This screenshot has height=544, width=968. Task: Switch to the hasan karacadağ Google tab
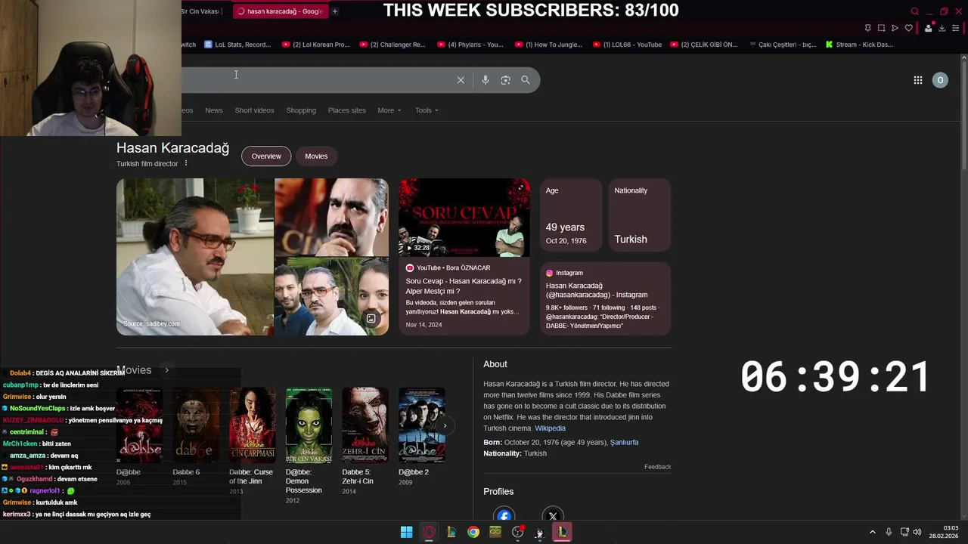(x=280, y=11)
